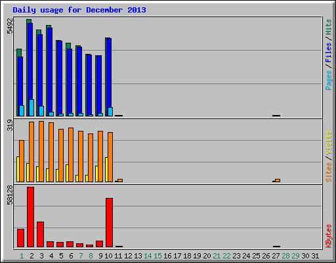Click the 58128 KBytes scale label

(x=10, y=195)
